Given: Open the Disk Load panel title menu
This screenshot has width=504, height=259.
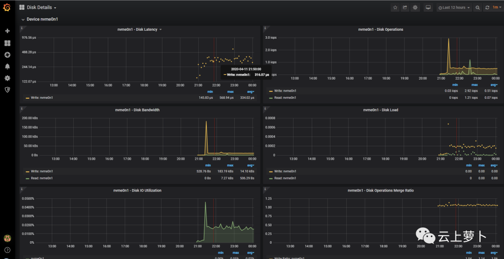Looking at the screenshot, I should [381, 110].
